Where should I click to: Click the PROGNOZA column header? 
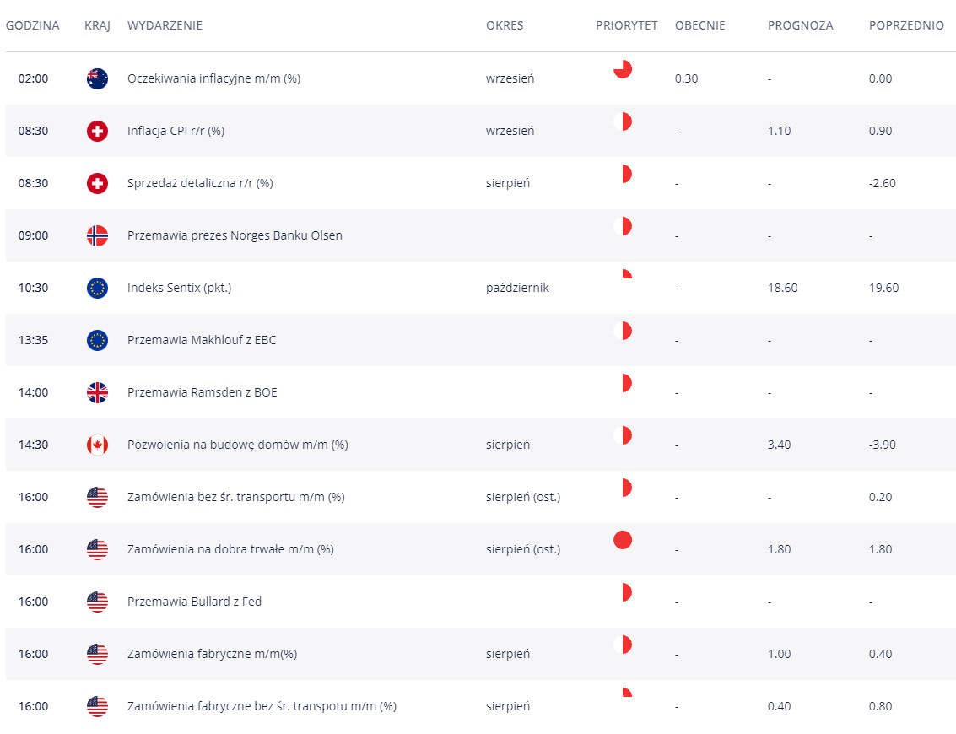pyautogui.click(x=801, y=25)
